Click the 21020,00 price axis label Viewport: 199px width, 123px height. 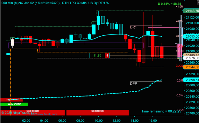(192, 46)
